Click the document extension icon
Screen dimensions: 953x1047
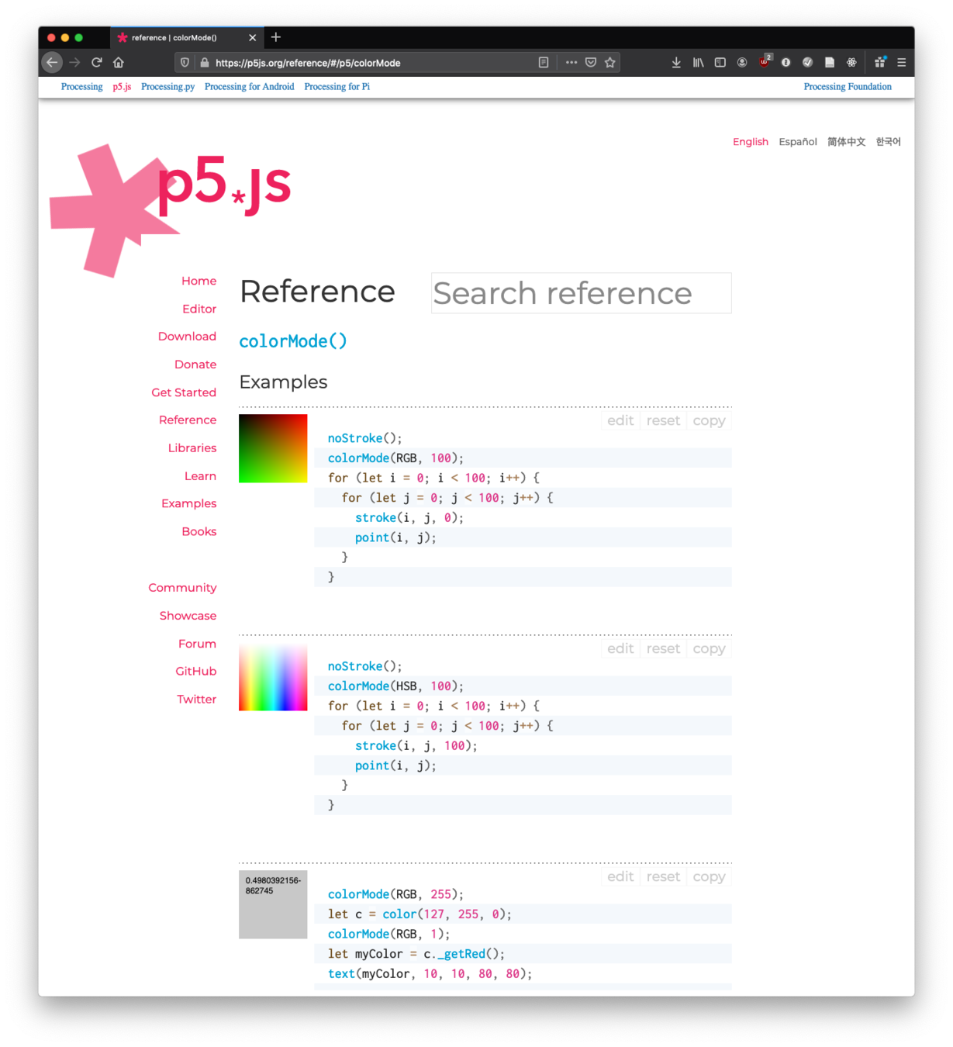pyautogui.click(x=829, y=63)
